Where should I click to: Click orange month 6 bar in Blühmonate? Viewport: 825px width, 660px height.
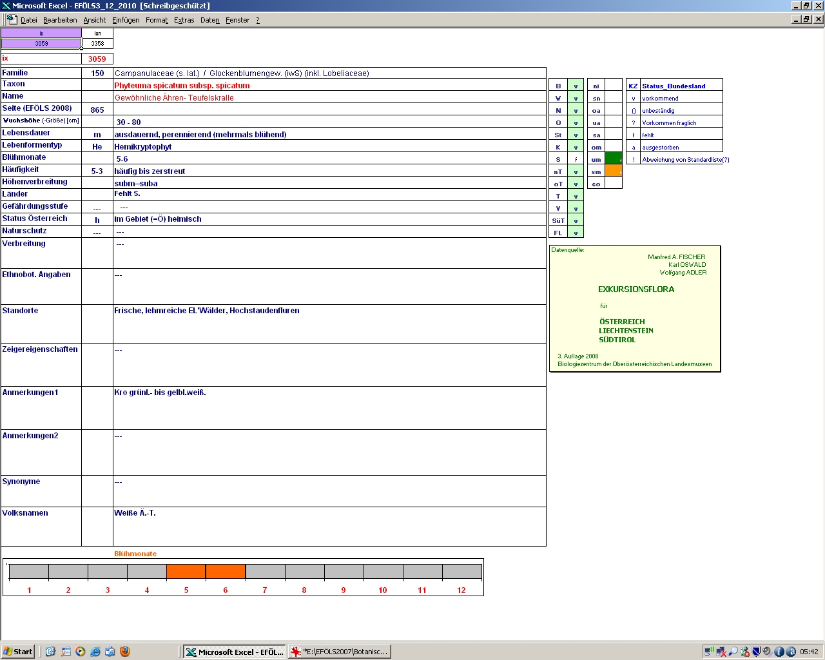pos(226,572)
